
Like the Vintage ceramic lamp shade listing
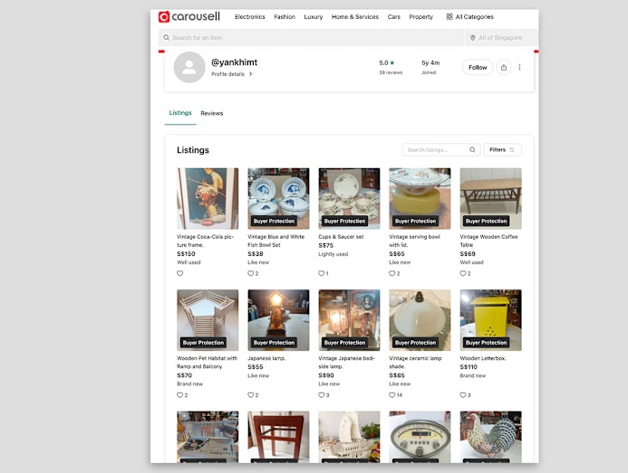pyautogui.click(x=392, y=395)
